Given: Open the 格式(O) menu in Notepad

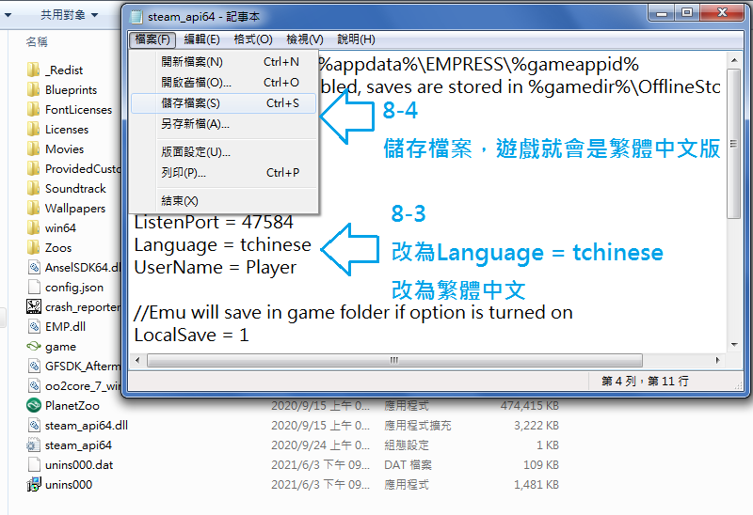Looking at the screenshot, I should (253, 39).
